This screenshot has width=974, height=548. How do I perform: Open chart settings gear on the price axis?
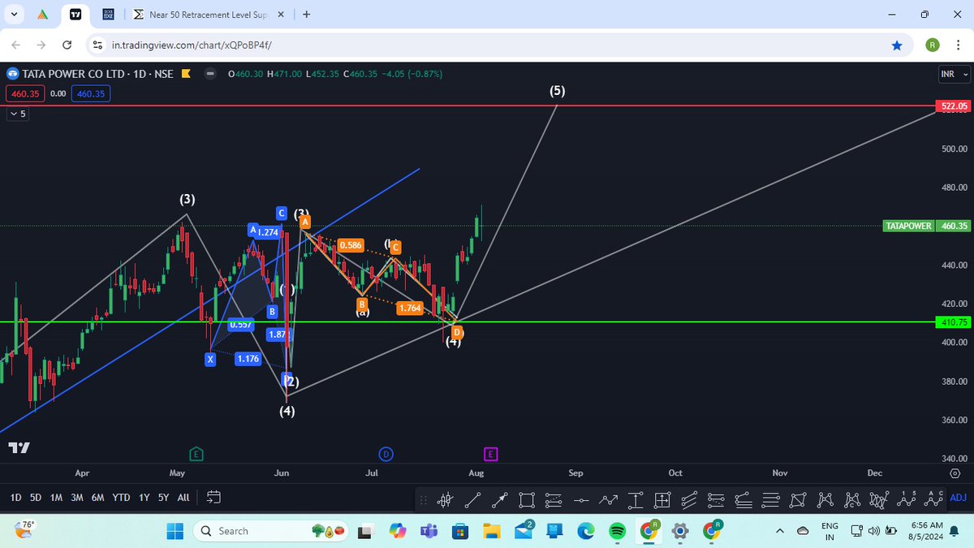(955, 473)
